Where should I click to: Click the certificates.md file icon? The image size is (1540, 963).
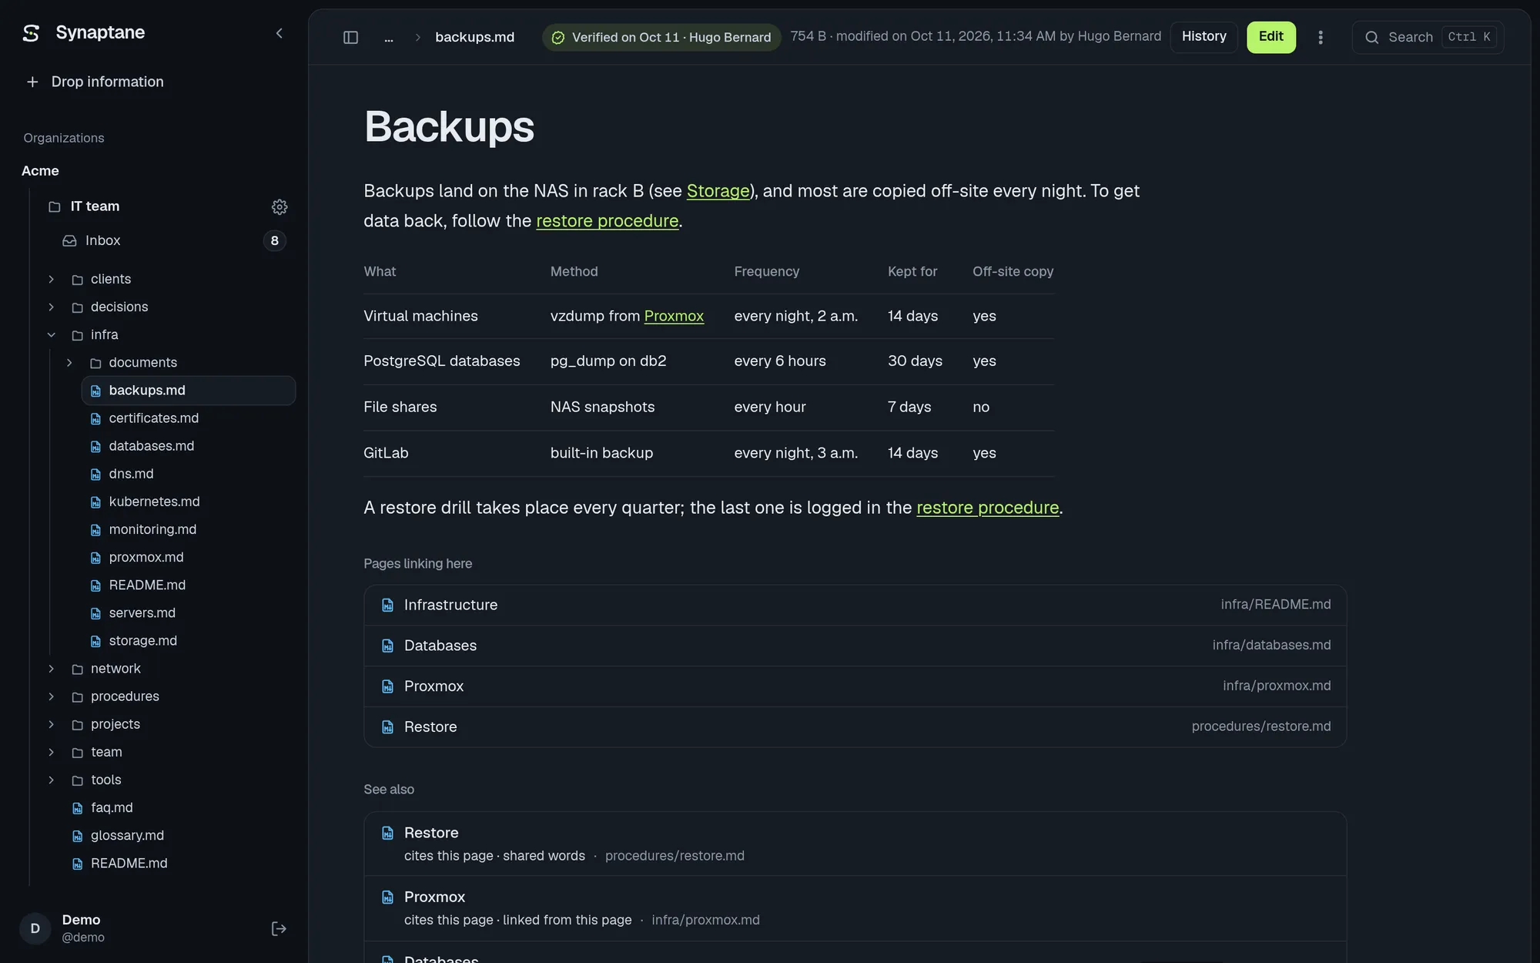[x=95, y=418]
